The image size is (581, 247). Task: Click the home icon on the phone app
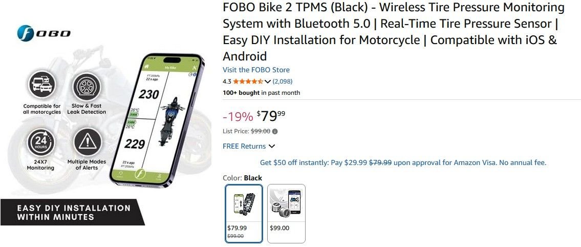146,67
